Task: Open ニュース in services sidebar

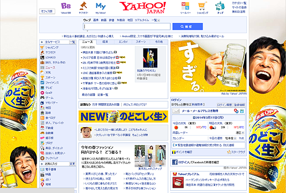Action: click(50, 68)
